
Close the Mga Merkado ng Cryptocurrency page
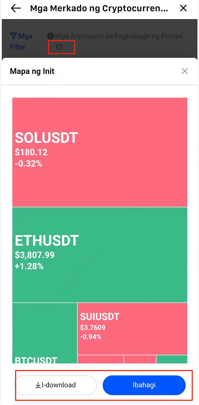184,8
